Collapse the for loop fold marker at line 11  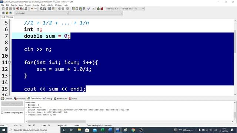(10, 62)
